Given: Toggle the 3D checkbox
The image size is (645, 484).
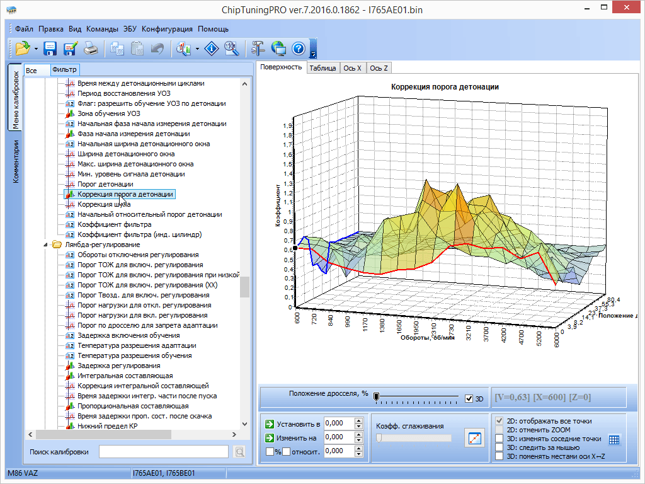Looking at the screenshot, I should [468, 398].
